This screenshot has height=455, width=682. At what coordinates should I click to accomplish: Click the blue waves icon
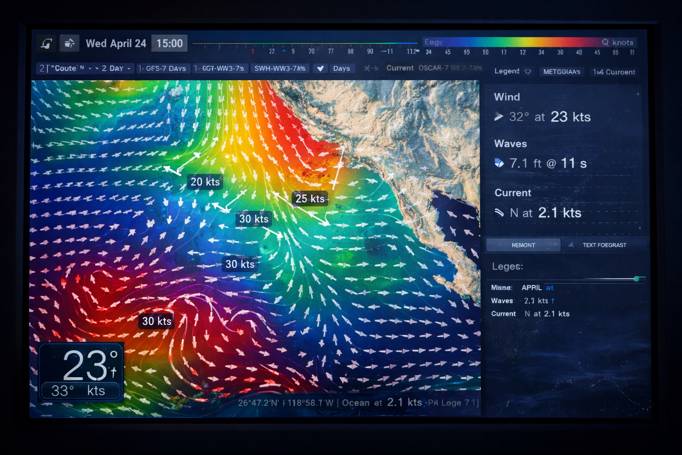[499, 163]
